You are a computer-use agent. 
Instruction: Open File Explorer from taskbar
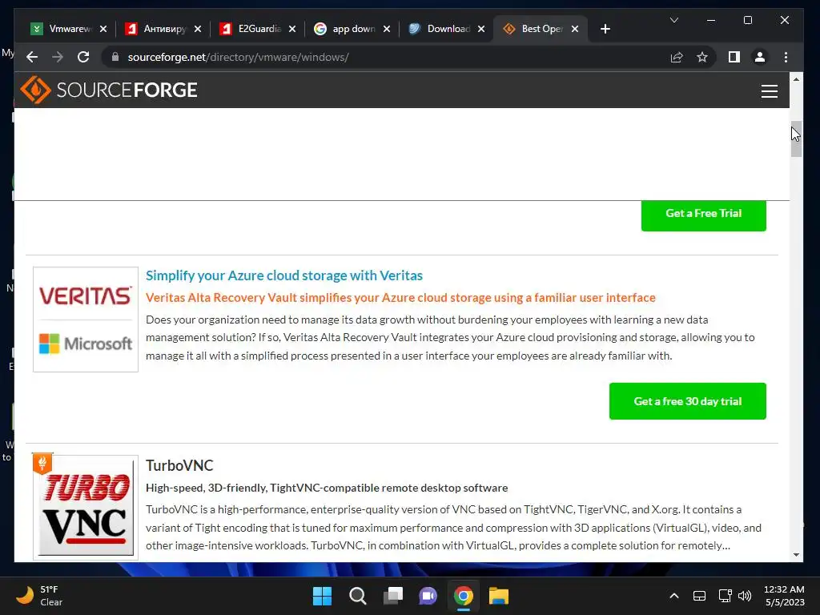(x=498, y=596)
